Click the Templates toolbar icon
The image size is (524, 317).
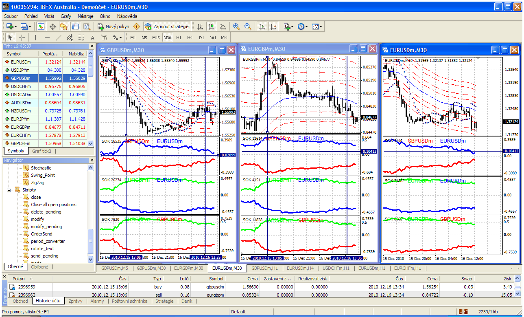pos(315,26)
